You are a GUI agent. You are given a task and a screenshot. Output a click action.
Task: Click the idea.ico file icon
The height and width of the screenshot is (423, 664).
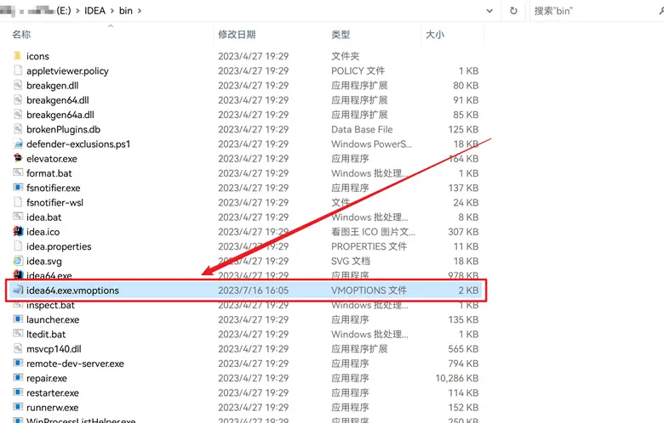click(19, 232)
